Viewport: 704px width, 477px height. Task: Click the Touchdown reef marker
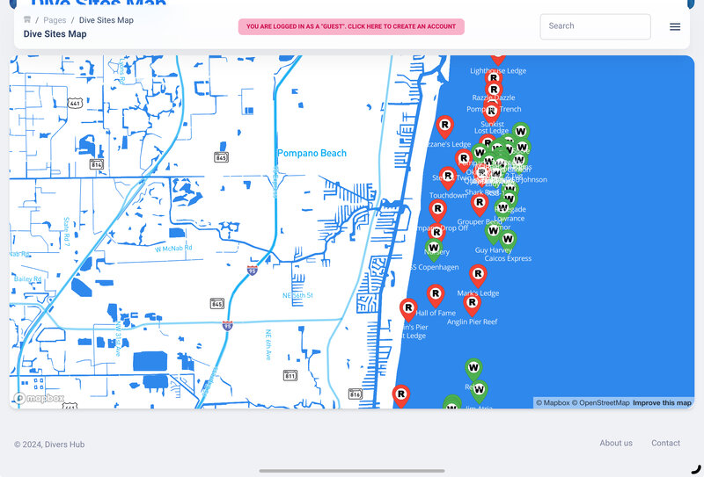pos(448,177)
